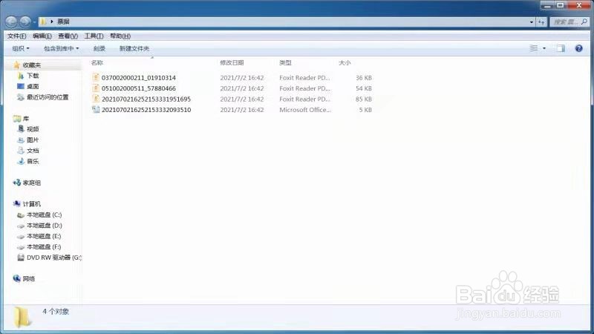The width and height of the screenshot is (594, 334).
Task: Click the 刻录 toolbar button
Action: point(99,48)
